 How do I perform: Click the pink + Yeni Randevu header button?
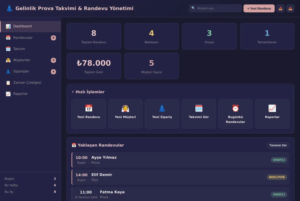coord(259,8)
